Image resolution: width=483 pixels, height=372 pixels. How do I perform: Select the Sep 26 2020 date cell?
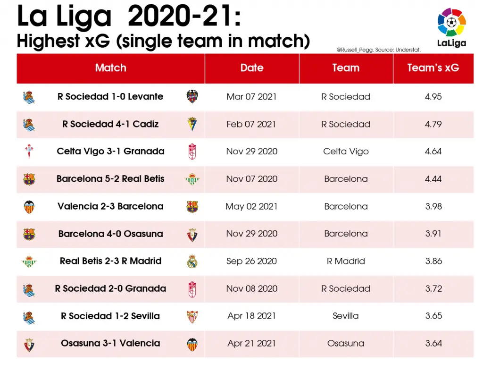[x=252, y=261]
